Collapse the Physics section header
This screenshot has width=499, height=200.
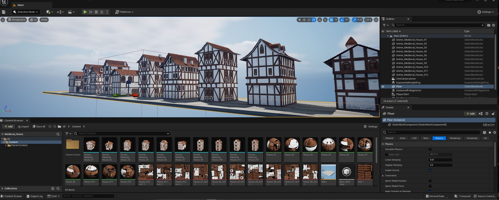[x=383, y=144]
